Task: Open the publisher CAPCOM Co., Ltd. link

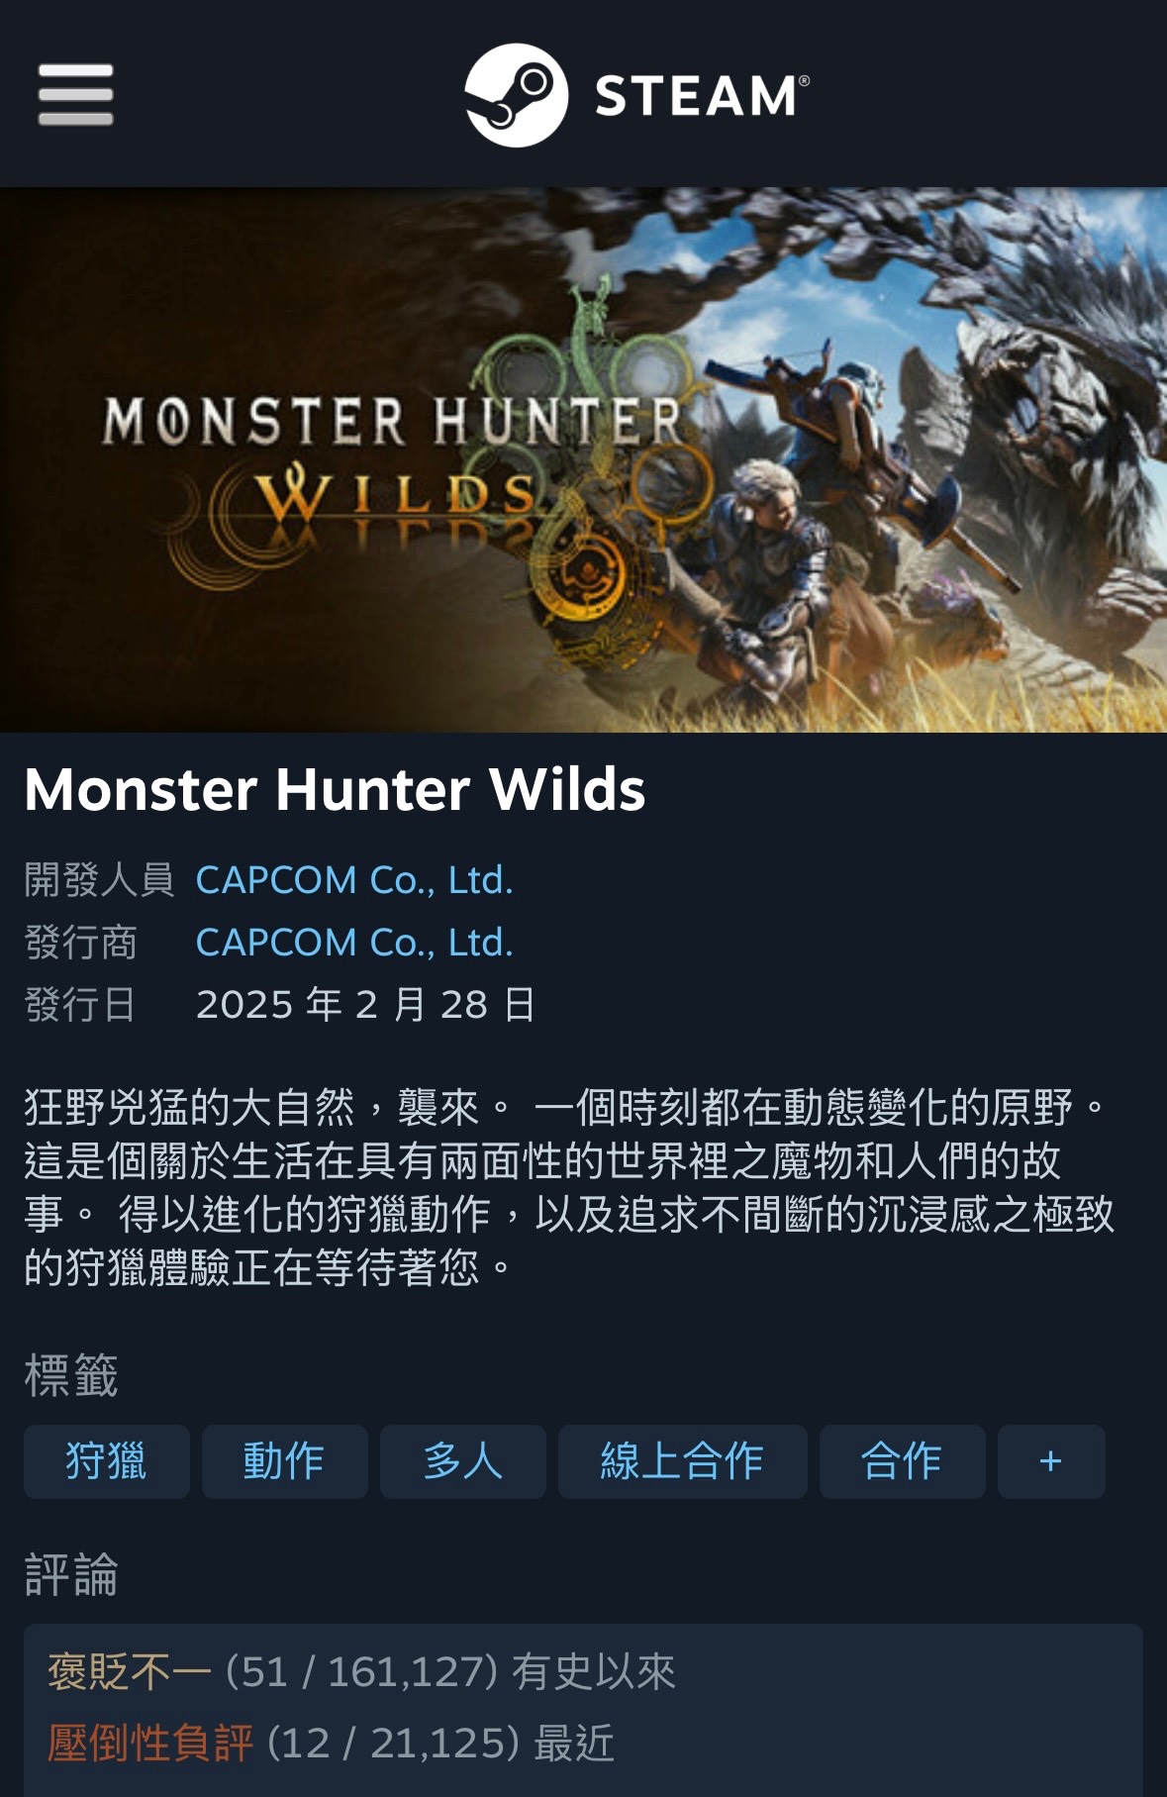Action: (x=354, y=943)
